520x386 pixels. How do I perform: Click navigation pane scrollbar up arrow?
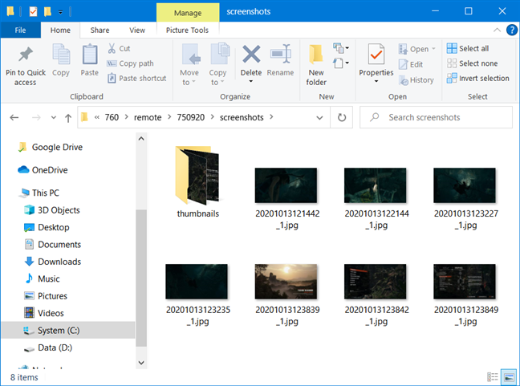tap(141, 139)
